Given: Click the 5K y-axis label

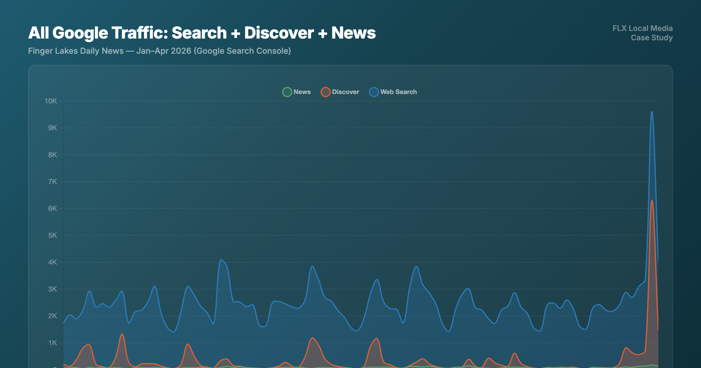Looking at the screenshot, I should tap(53, 235).
